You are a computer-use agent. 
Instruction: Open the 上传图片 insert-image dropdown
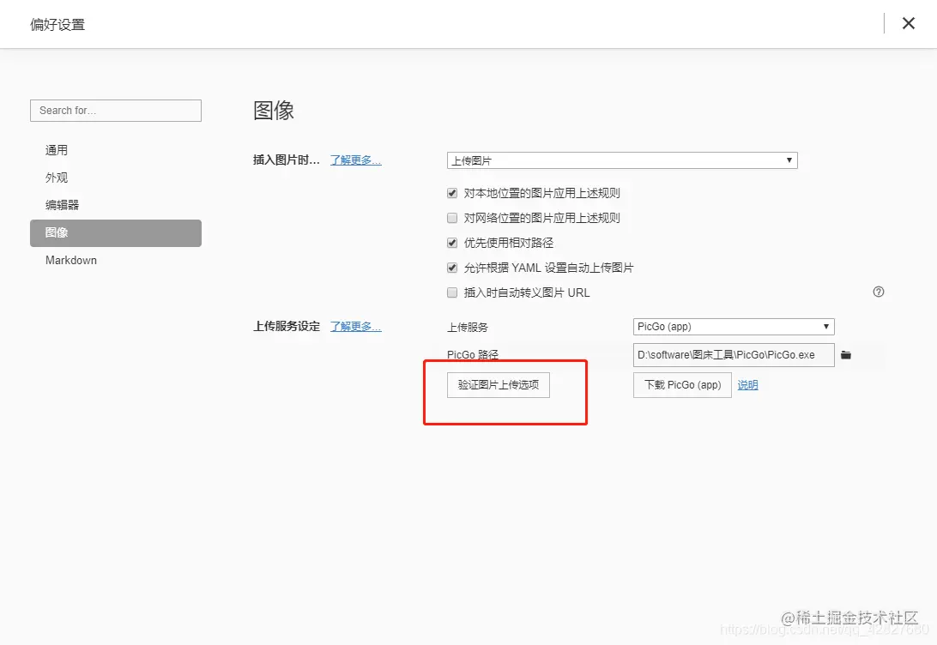click(x=622, y=160)
